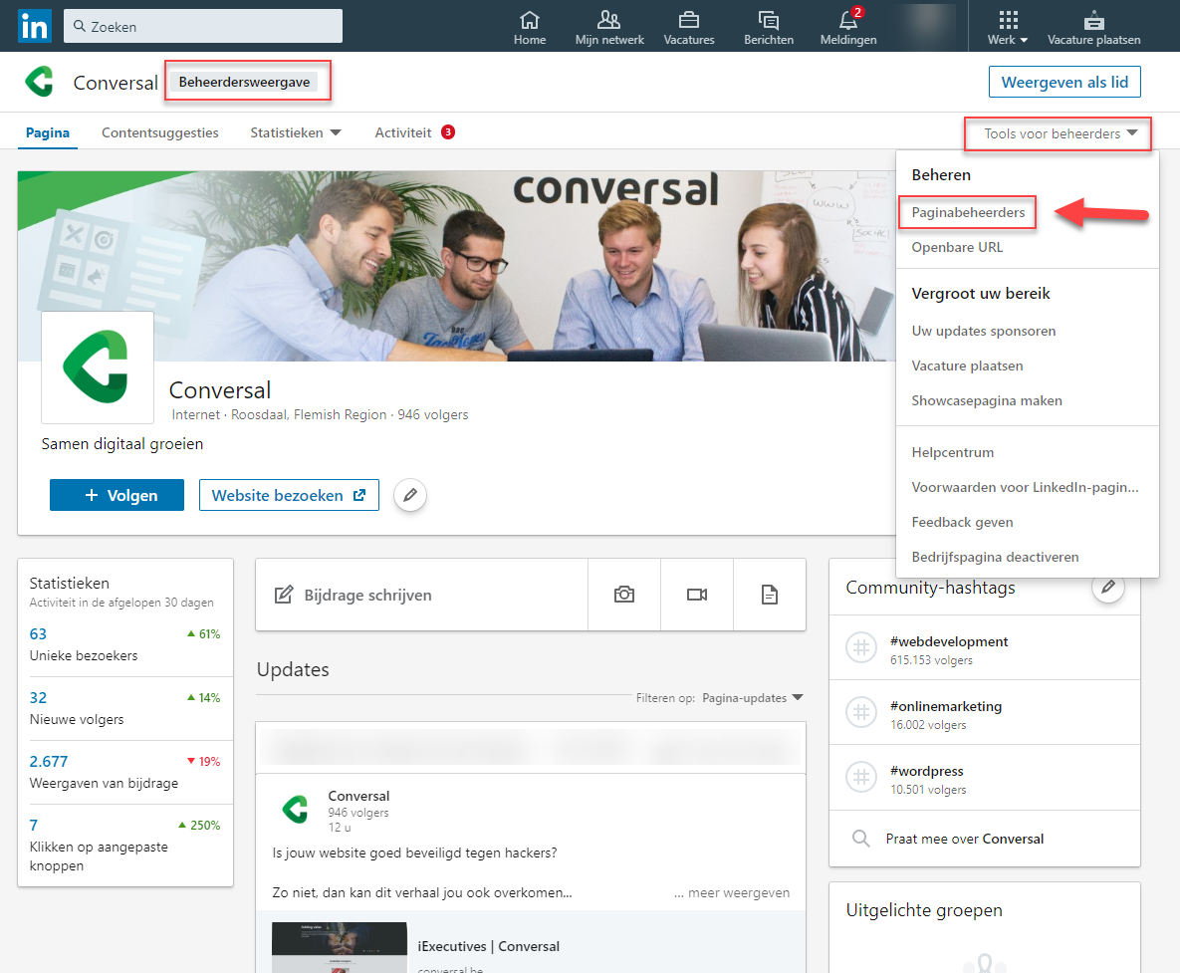Open Meldingen bell icon
The image size is (1180, 973).
[x=848, y=20]
